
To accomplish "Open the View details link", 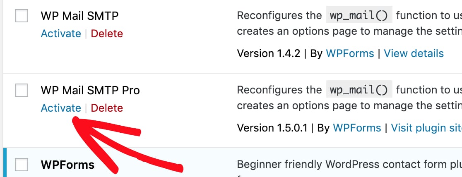I will 414,54.
